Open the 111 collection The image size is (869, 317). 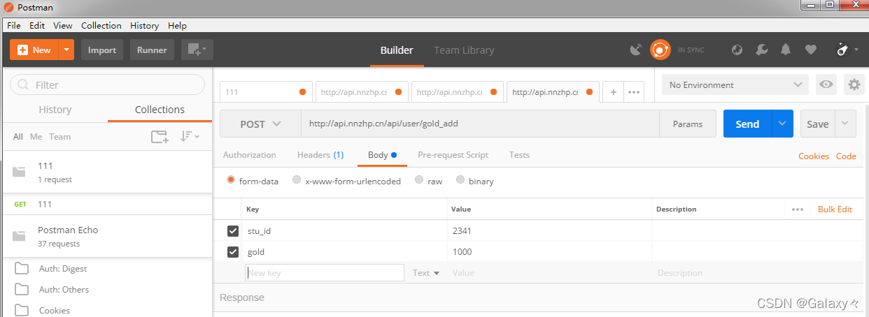tap(106, 172)
